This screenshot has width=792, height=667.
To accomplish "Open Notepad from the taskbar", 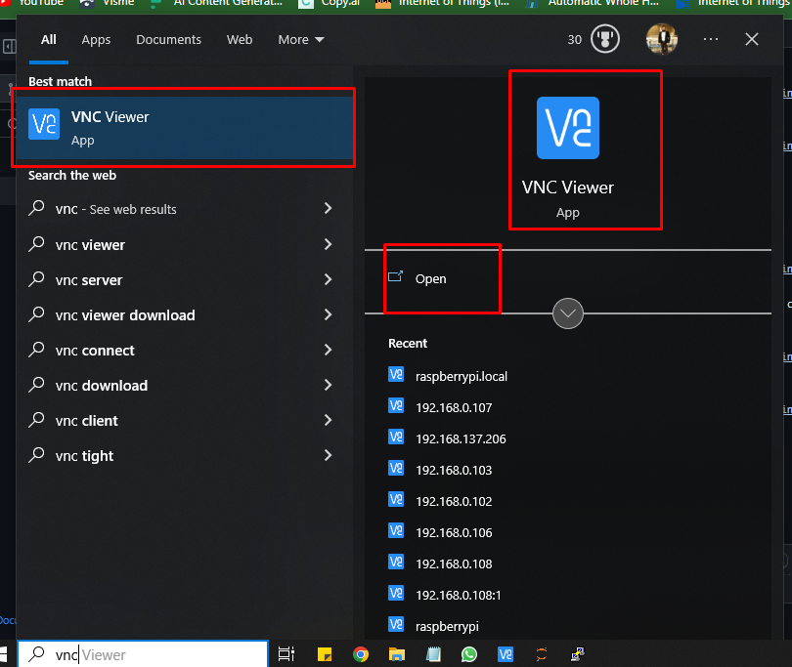I will [433, 653].
